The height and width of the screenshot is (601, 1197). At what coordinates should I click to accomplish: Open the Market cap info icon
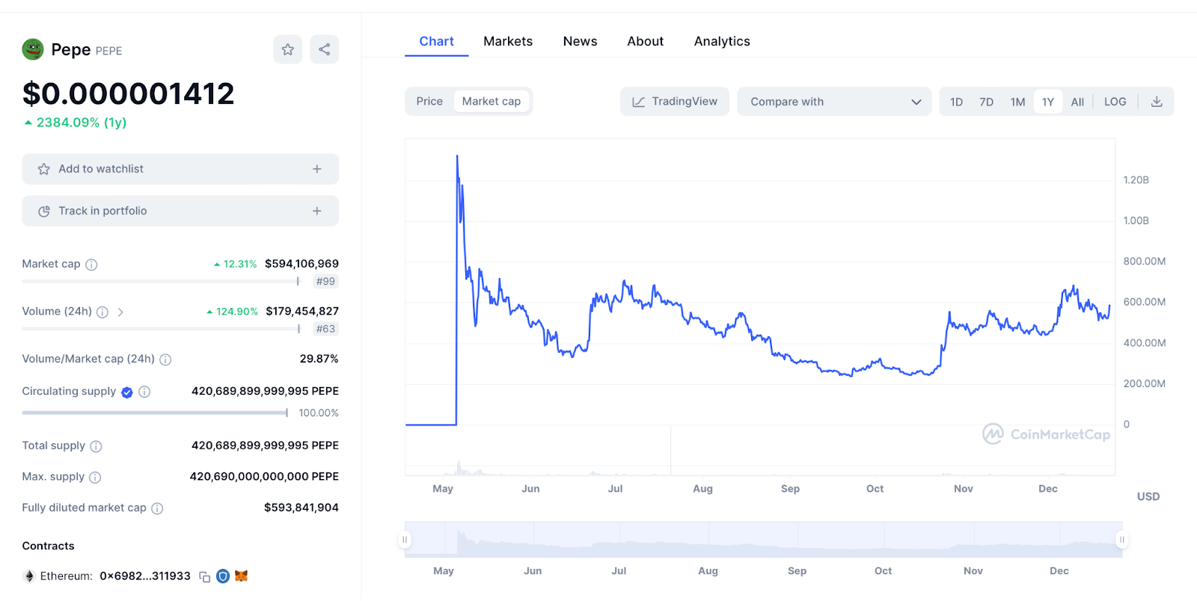point(91,265)
